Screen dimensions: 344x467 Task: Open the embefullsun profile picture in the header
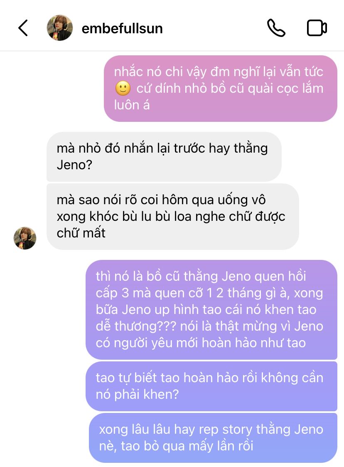tap(60, 28)
